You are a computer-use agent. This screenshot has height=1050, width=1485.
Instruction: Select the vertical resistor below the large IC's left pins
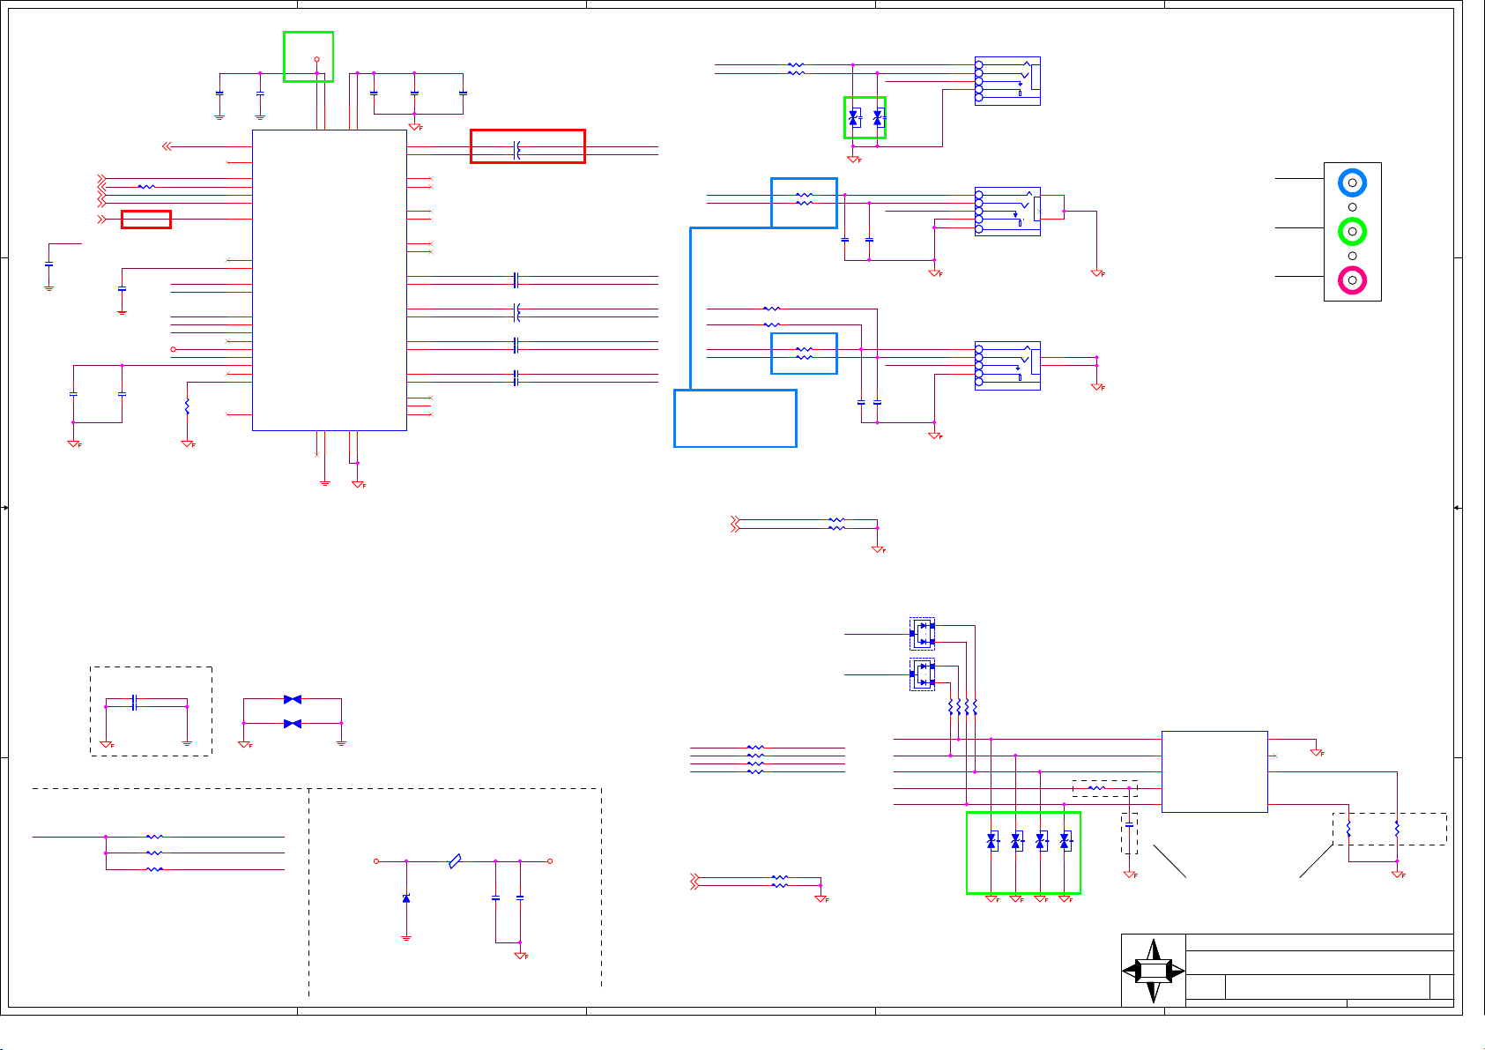(x=187, y=406)
